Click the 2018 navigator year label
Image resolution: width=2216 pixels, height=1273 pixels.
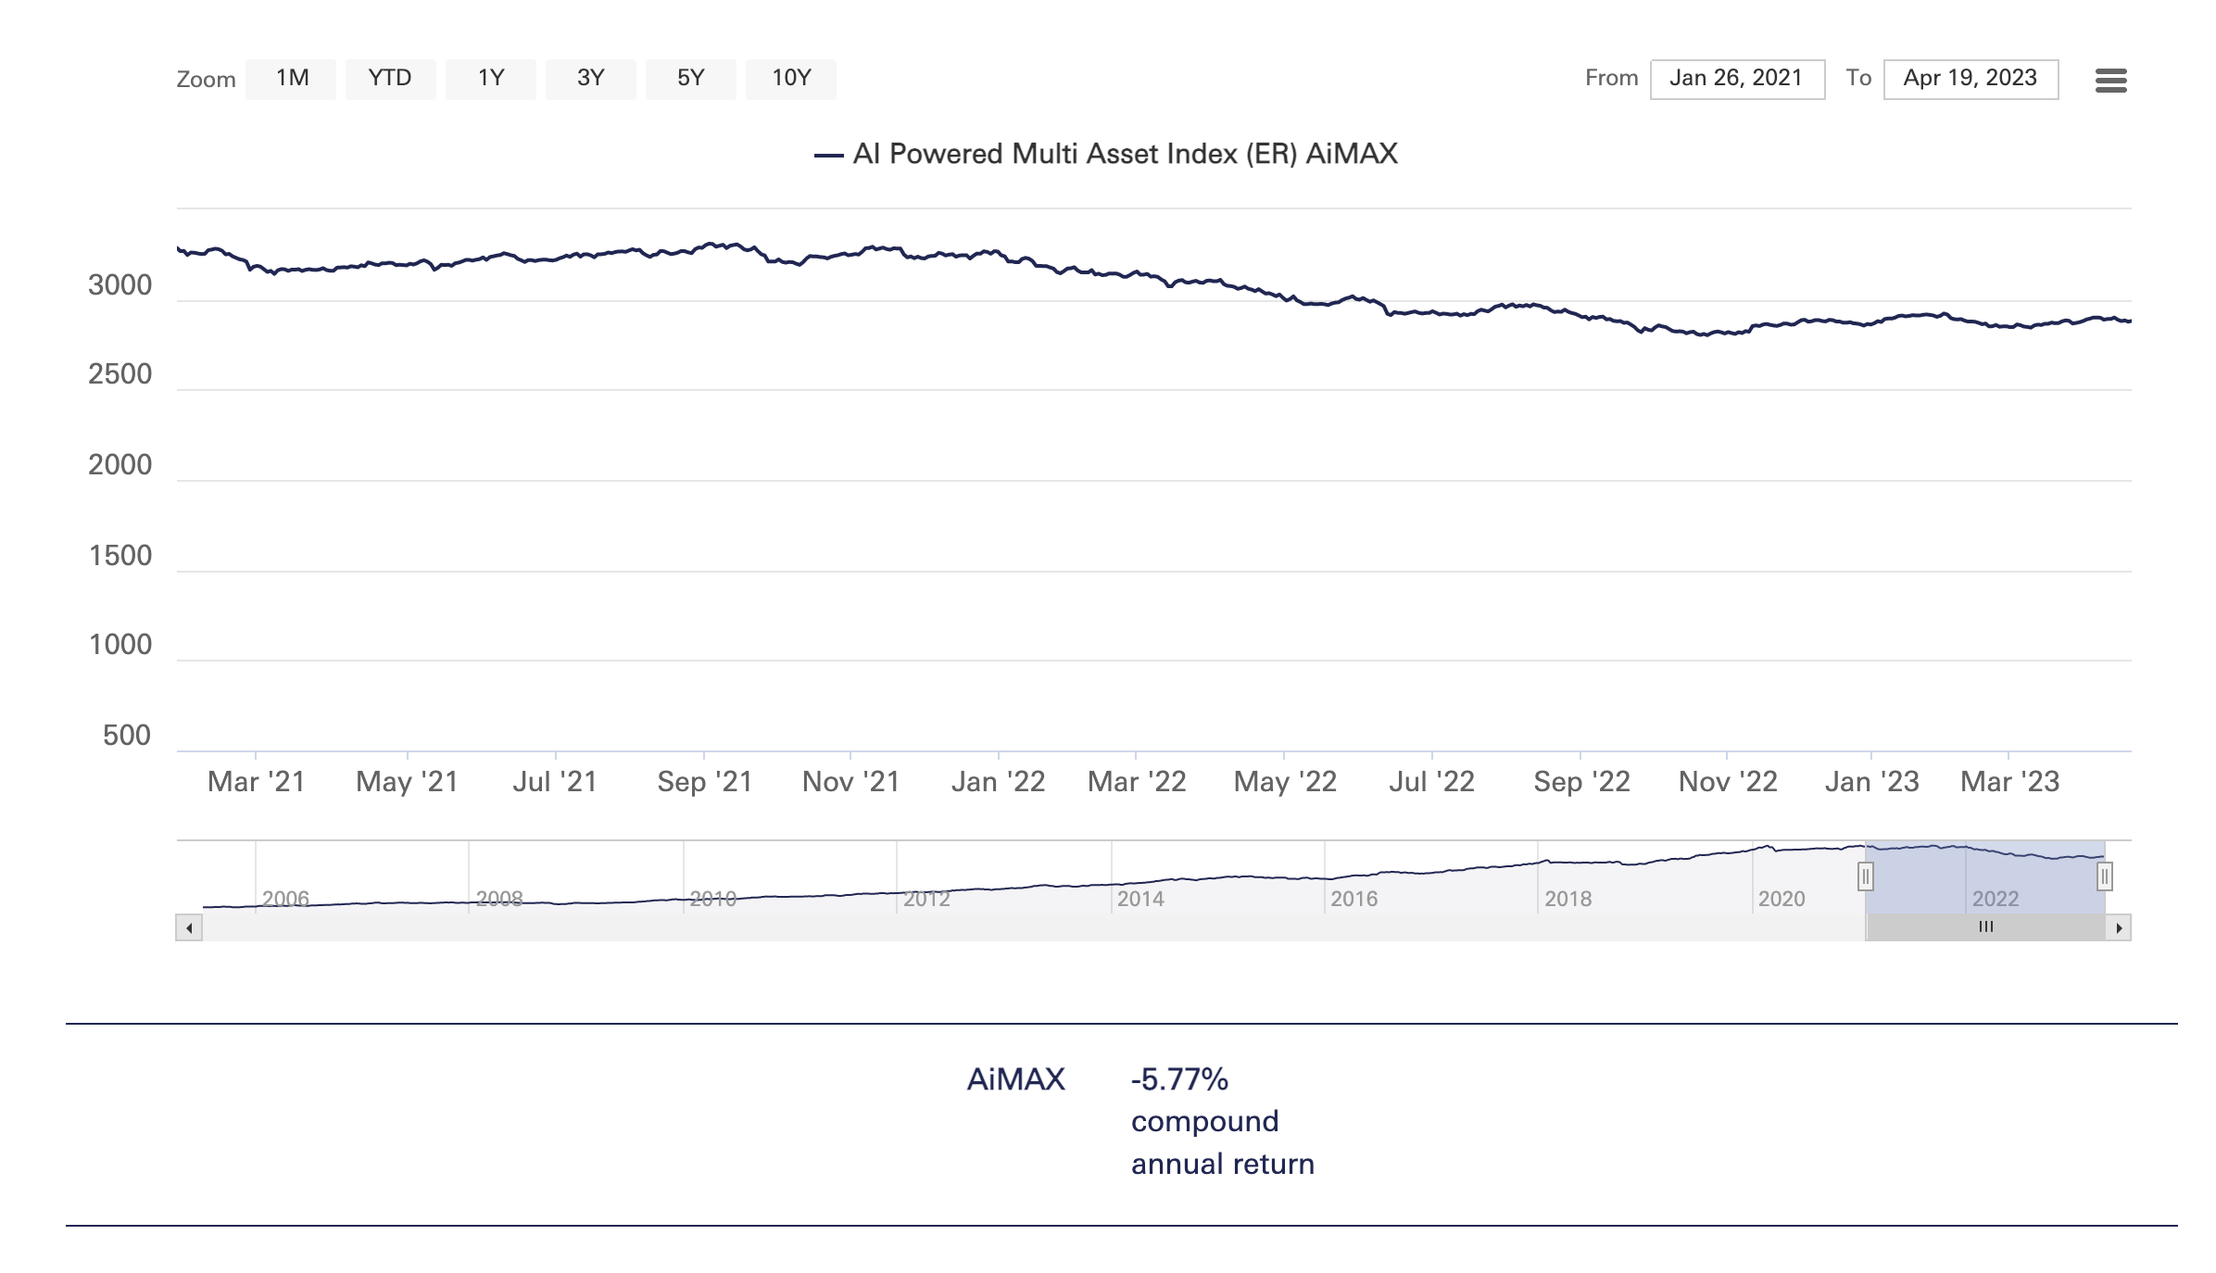(x=1568, y=899)
